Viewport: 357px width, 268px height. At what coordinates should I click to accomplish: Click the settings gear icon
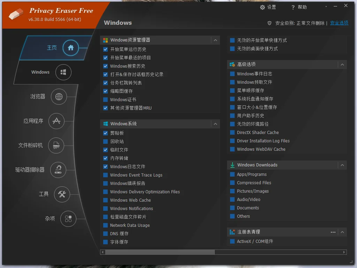[262, 7]
